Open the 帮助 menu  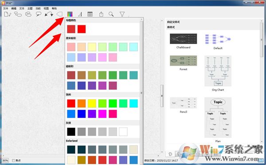tap(54, 8)
